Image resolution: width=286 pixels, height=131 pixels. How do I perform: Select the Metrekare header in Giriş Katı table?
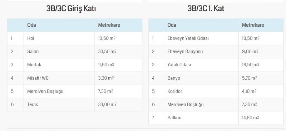tap(109, 25)
